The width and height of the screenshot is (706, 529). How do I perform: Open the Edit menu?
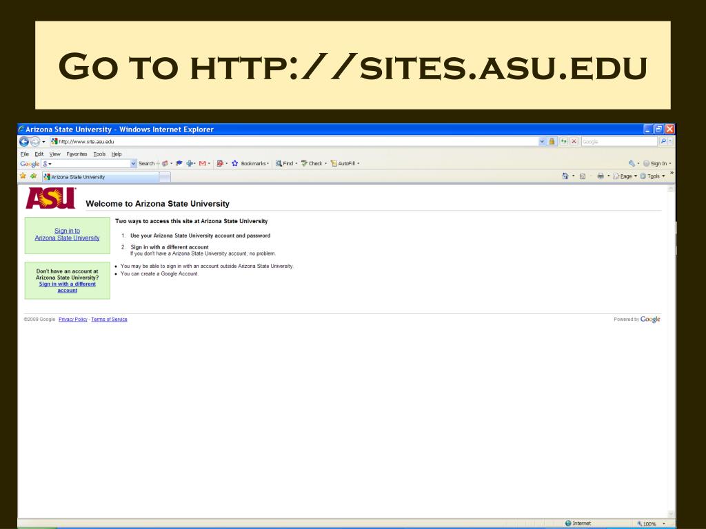tap(39, 154)
